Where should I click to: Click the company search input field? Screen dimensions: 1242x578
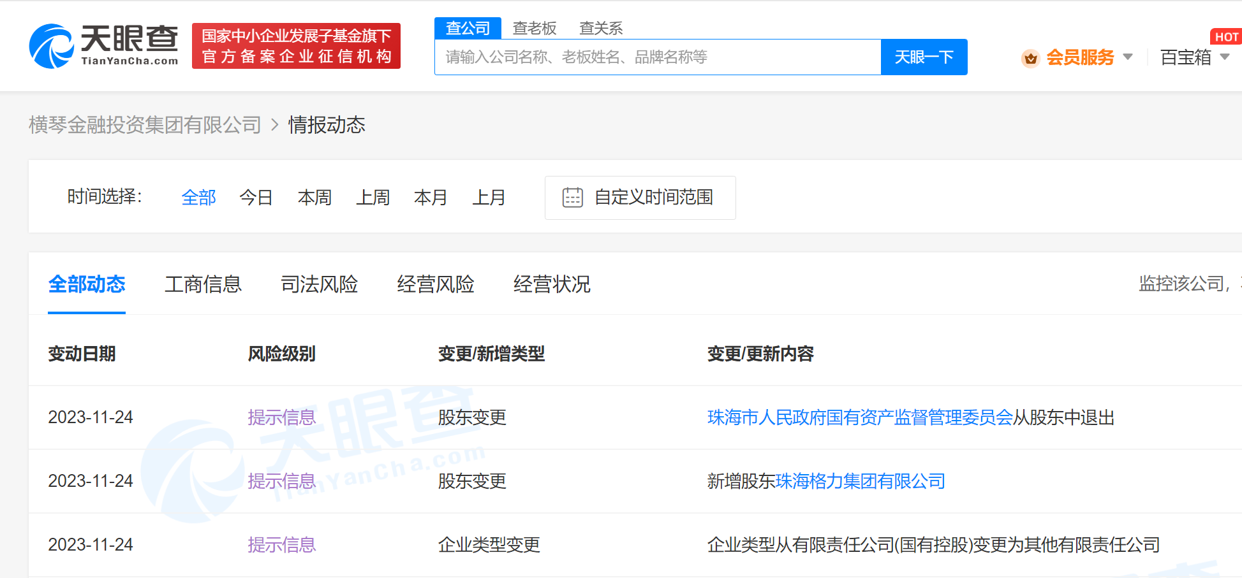click(657, 57)
